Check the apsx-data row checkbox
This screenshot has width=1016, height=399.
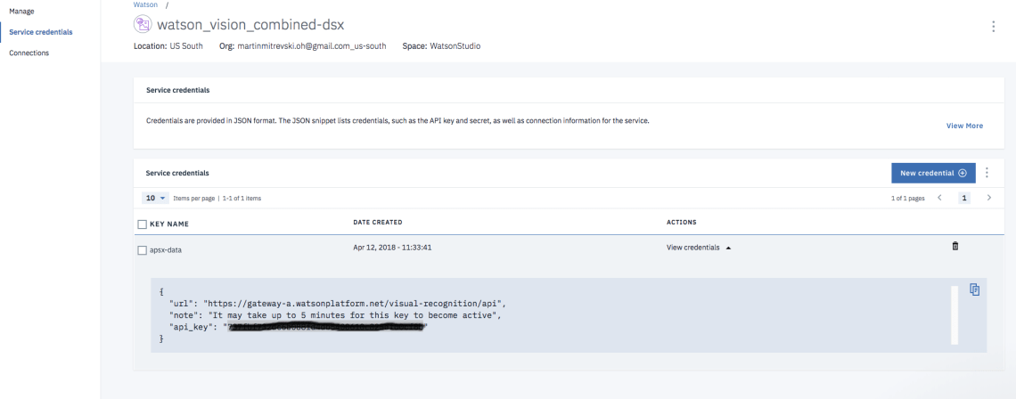click(142, 250)
